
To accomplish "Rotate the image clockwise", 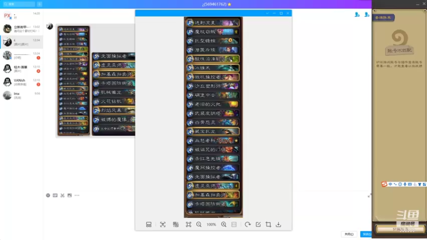I will click(248, 225).
